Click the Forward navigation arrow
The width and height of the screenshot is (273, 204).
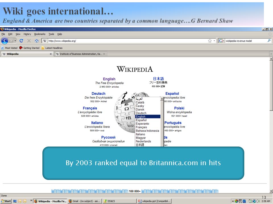(11, 41)
